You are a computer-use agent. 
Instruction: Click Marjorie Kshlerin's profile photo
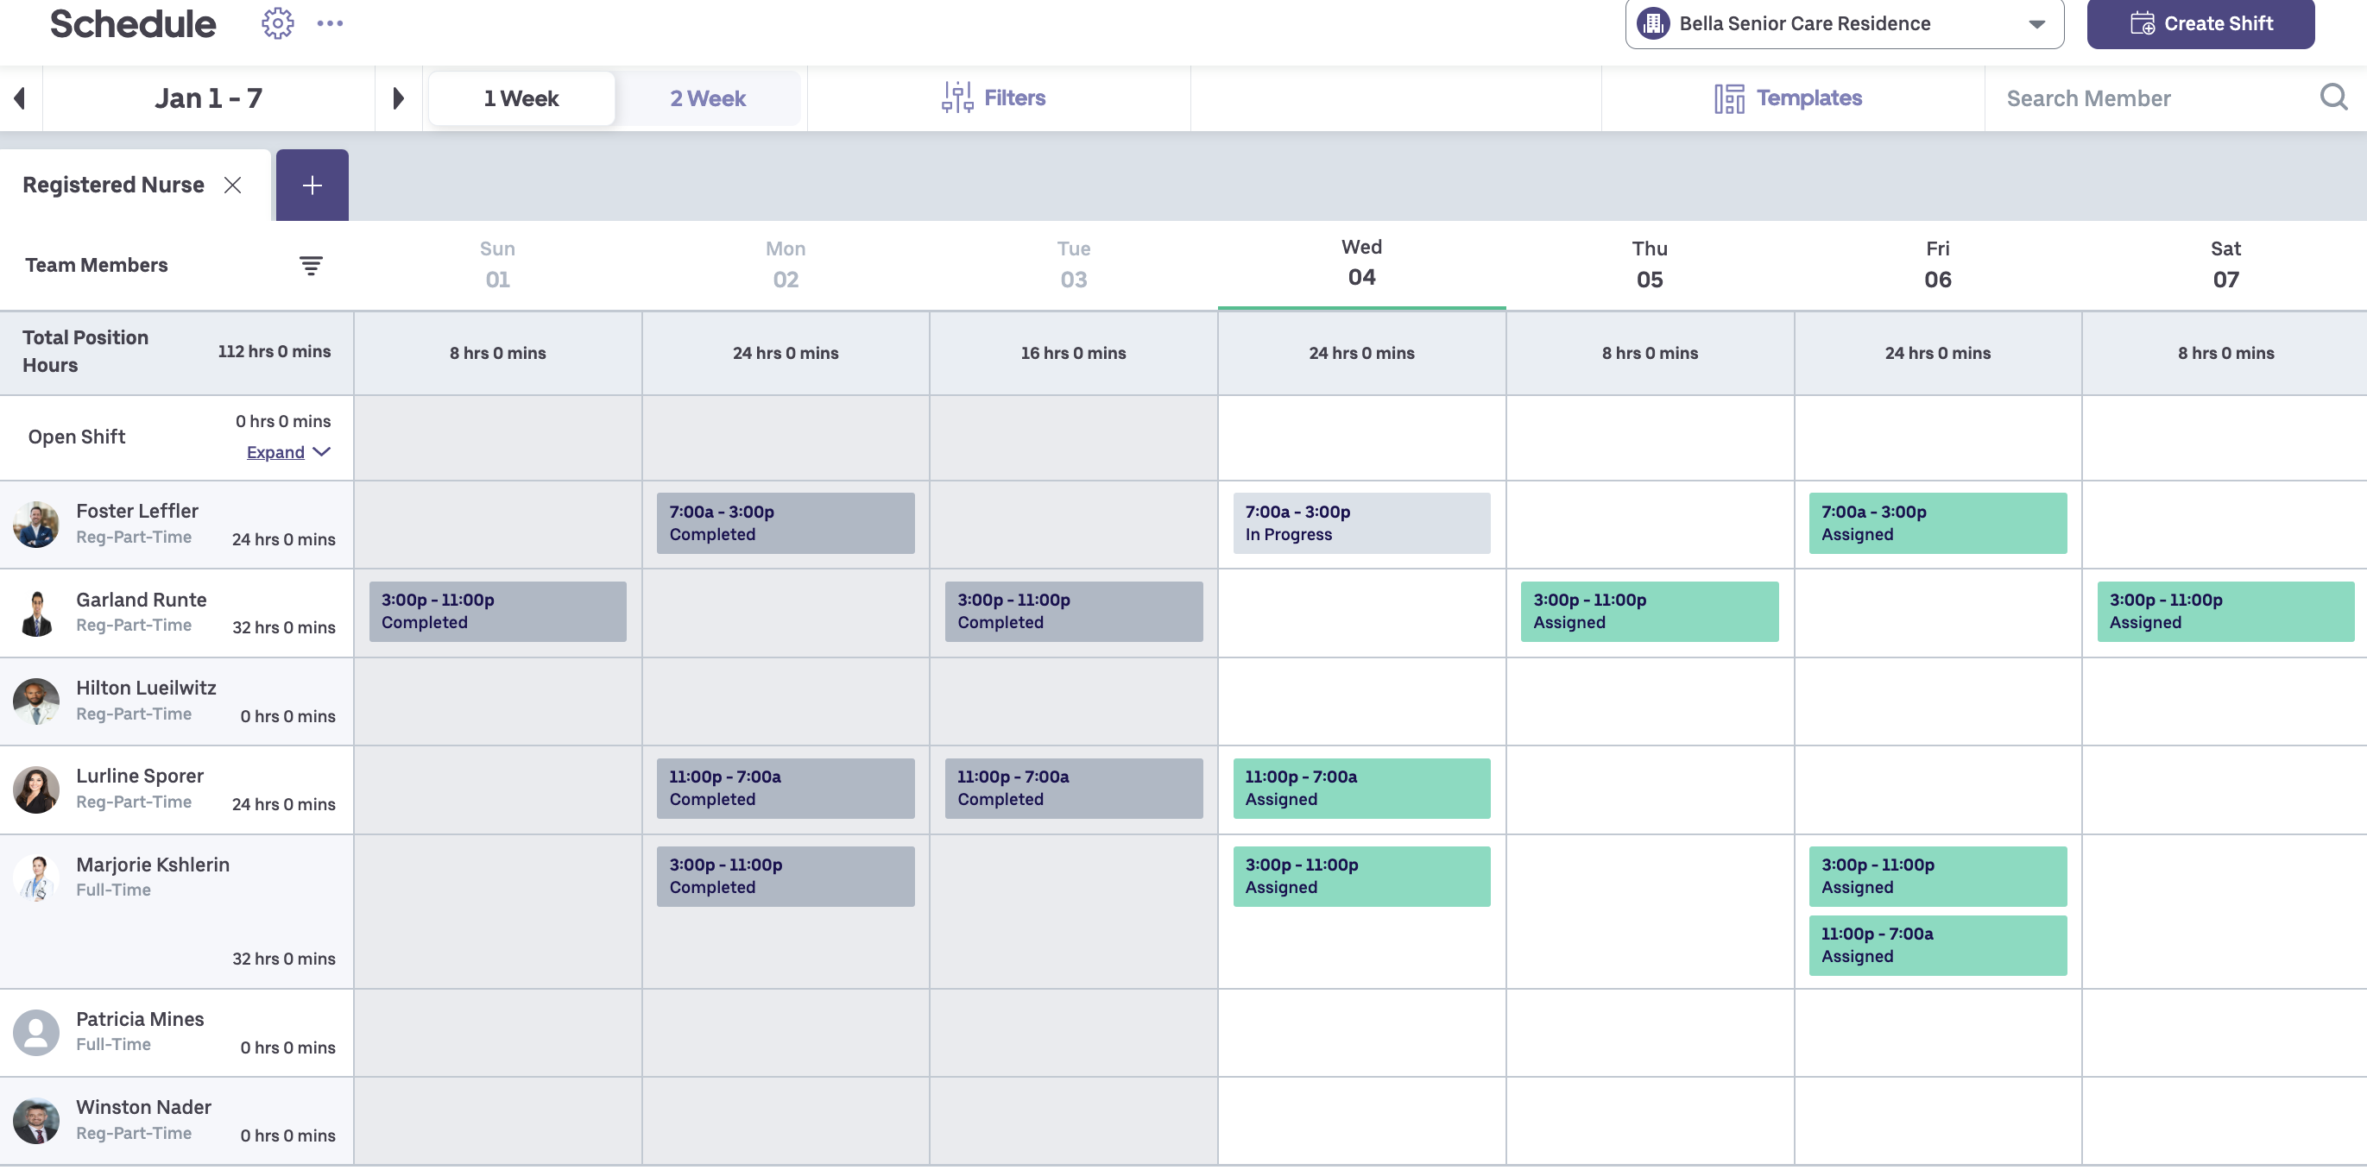(37, 878)
